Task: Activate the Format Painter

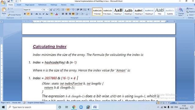Action: click(14, 15)
